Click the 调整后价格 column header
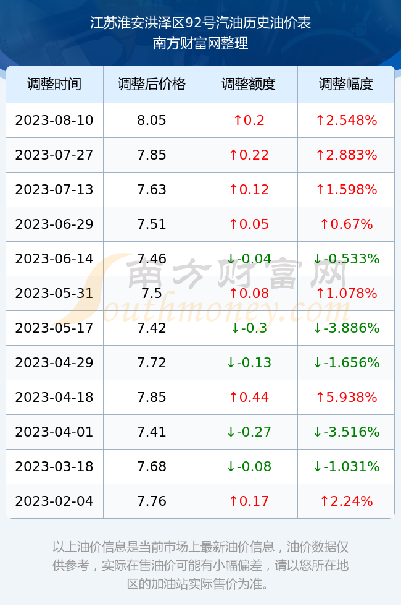Viewport: 401px width, 606px height. point(152,84)
